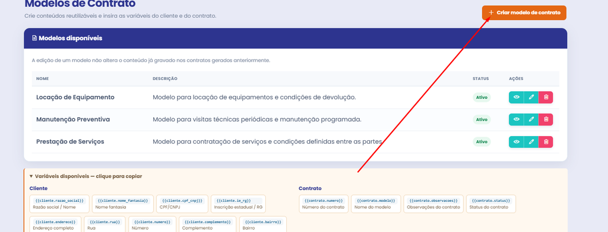Copy the {{contrato.modelo}} variable chip
The image size is (608, 232).
(376, 204)
